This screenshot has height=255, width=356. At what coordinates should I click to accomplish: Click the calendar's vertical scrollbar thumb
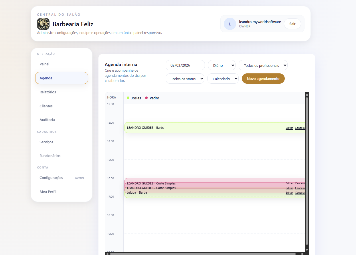(307, 171)
